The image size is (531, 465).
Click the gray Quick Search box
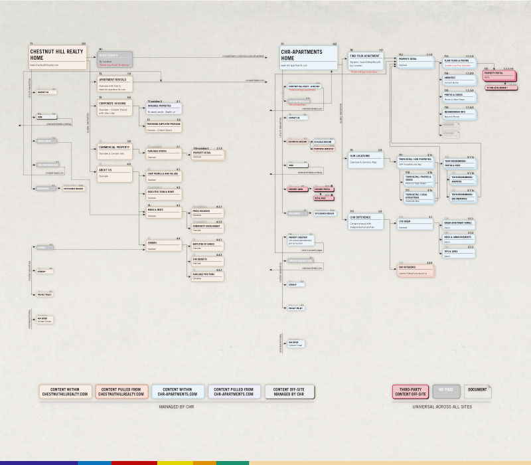[x=115, y=60]
